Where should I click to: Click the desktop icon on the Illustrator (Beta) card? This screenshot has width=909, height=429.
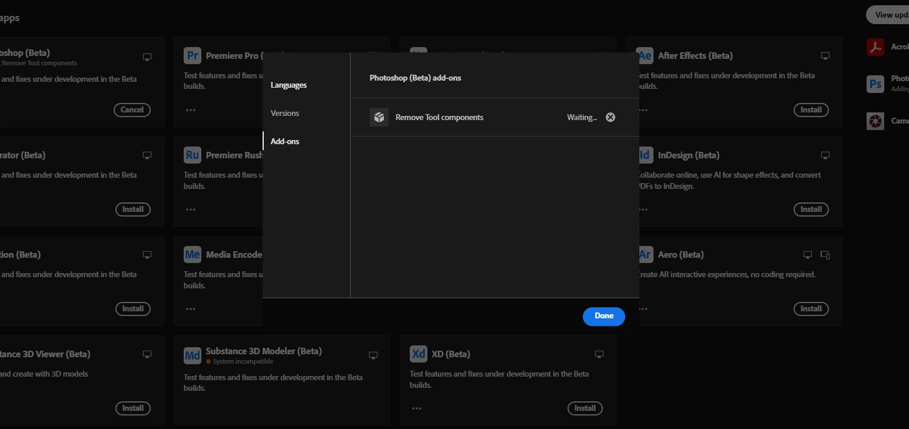click(147, 155)
